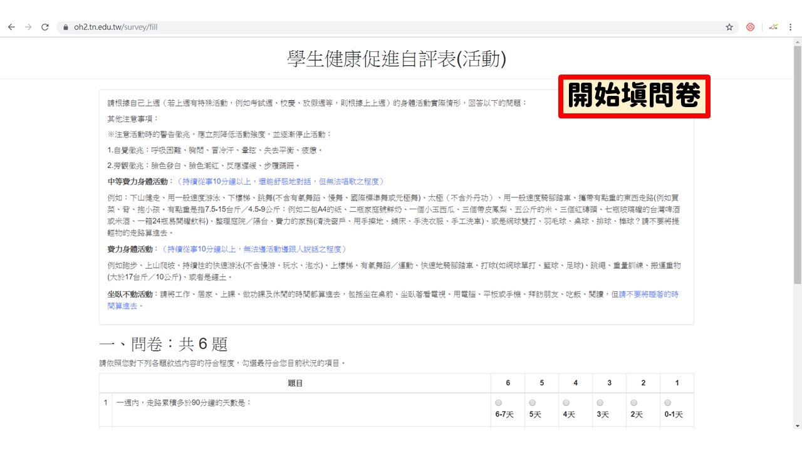Click the ※注意活動時的警告徵兆 line
The height and width of the screenshot is (451, 802).
[x=219, y=134]
